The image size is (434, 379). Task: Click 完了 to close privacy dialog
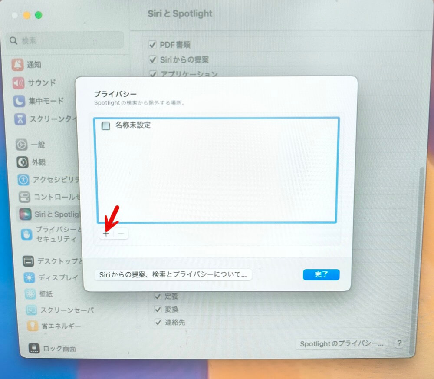[321, 274]
